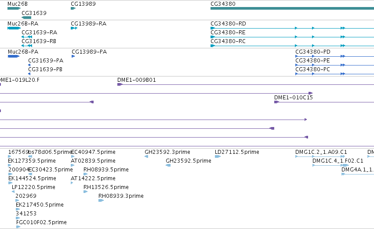The height and width of the screenshot is (229, 374).
Task: Select EST bs78d06.5prime
Action: (30, 156)
